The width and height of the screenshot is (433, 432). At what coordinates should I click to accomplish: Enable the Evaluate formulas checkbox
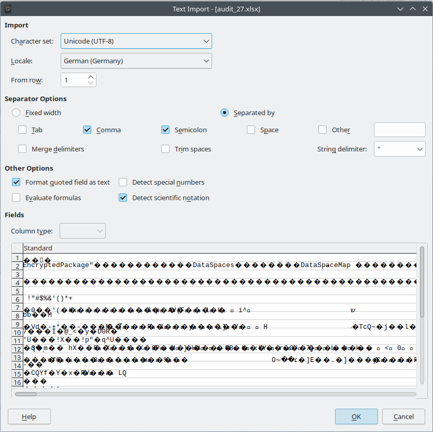click(x=16, y=198)
